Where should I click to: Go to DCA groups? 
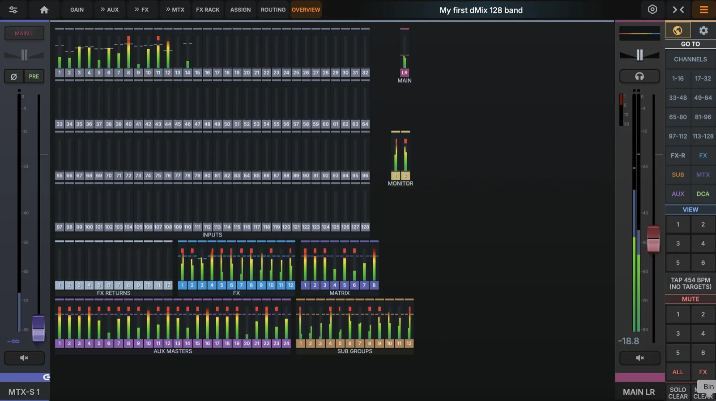[703, 194]
